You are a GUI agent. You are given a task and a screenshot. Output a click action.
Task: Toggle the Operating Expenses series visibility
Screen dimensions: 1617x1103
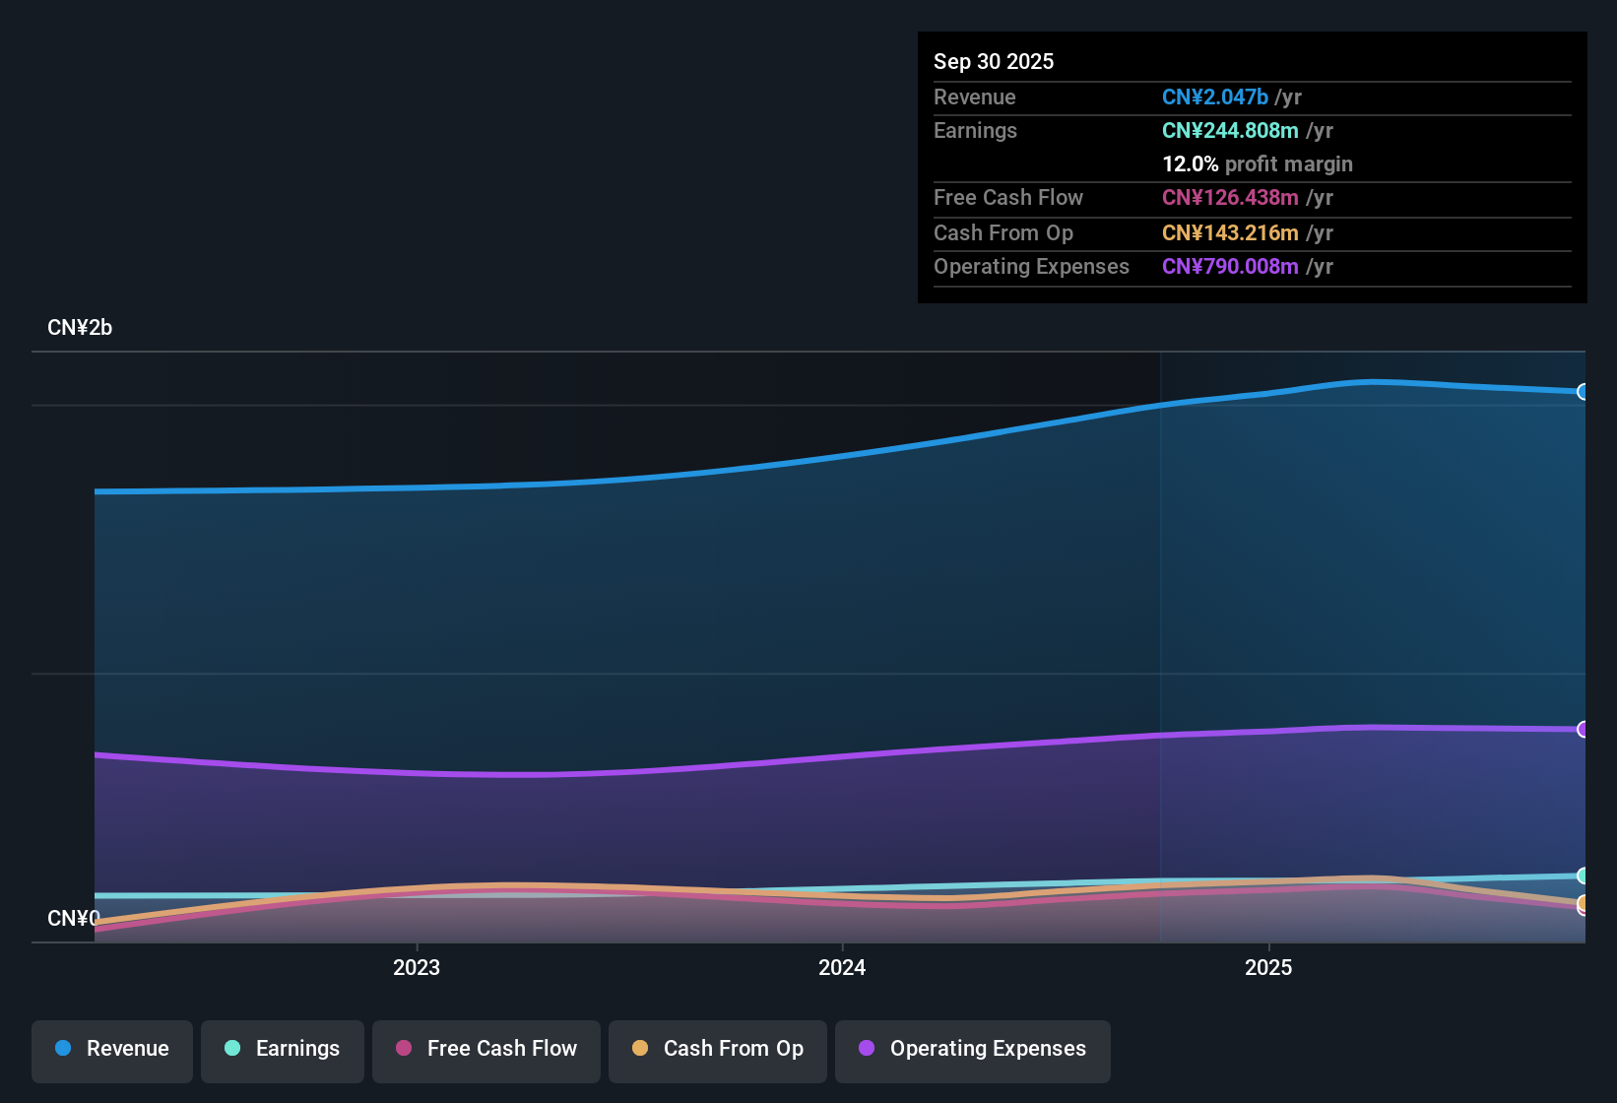coord(972,1051)
